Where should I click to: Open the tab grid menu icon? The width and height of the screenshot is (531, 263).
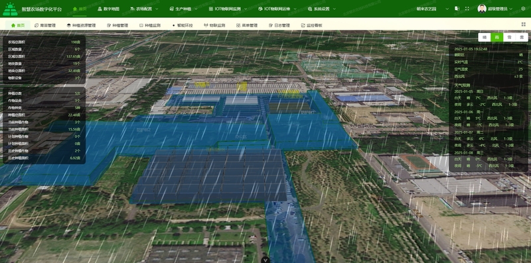click(524, 25)
